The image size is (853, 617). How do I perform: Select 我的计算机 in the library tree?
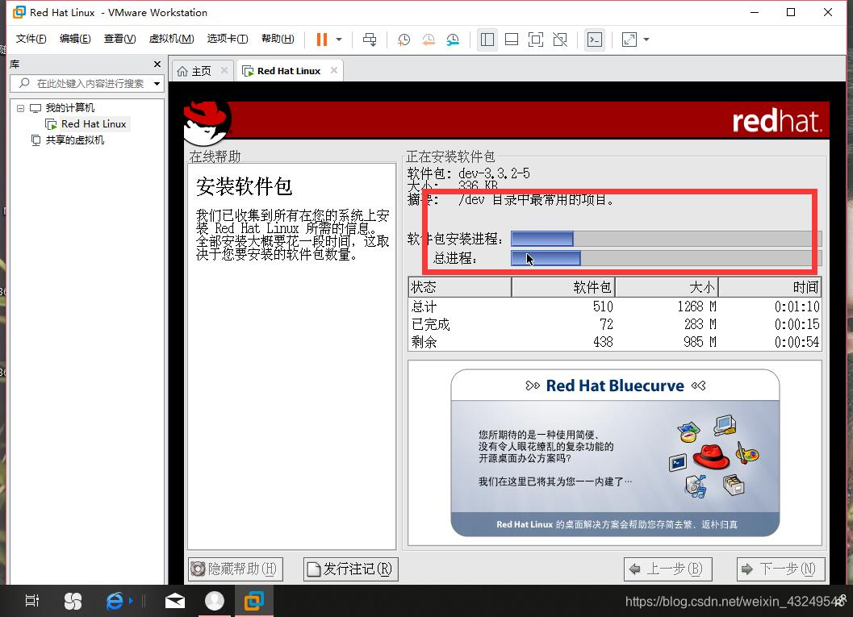pos(69,107)
